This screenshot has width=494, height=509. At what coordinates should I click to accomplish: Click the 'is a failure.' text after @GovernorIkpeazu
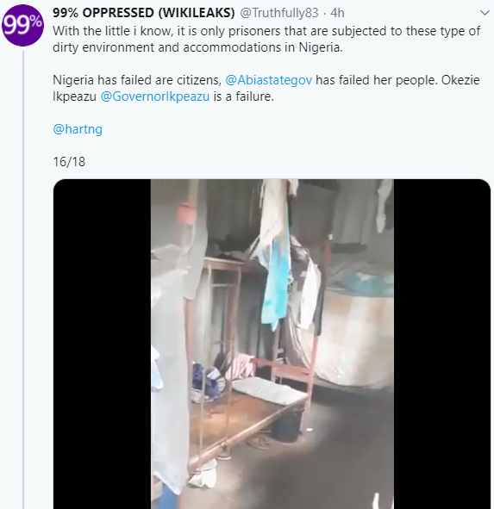[244, 96]
